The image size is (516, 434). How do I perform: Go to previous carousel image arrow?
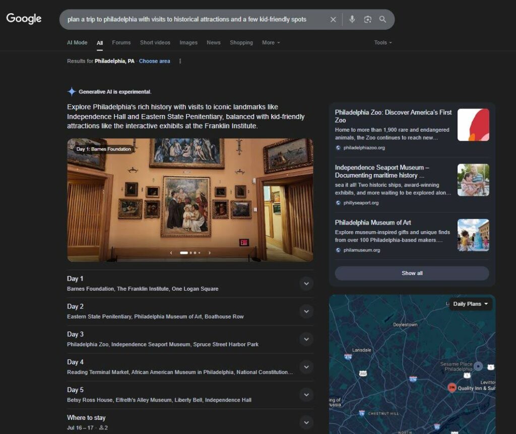click(171, 253)
